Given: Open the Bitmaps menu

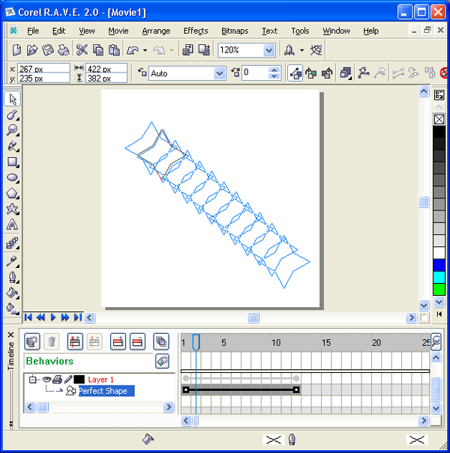Looking at the screenshot, I should pos(235,31).
